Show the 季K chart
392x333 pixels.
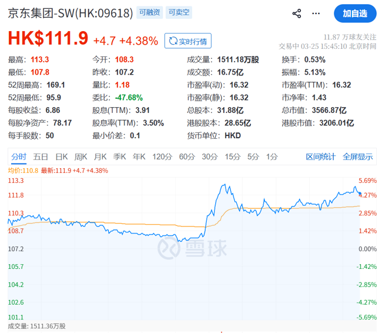tap(119, 156)
